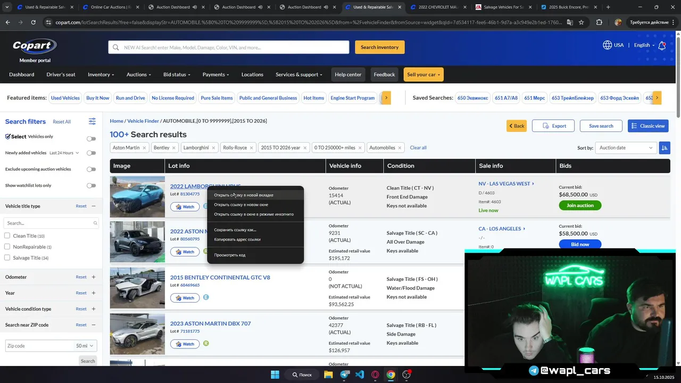
Task: Open the Auctions dropdown menu
Action: click(139, 74)
